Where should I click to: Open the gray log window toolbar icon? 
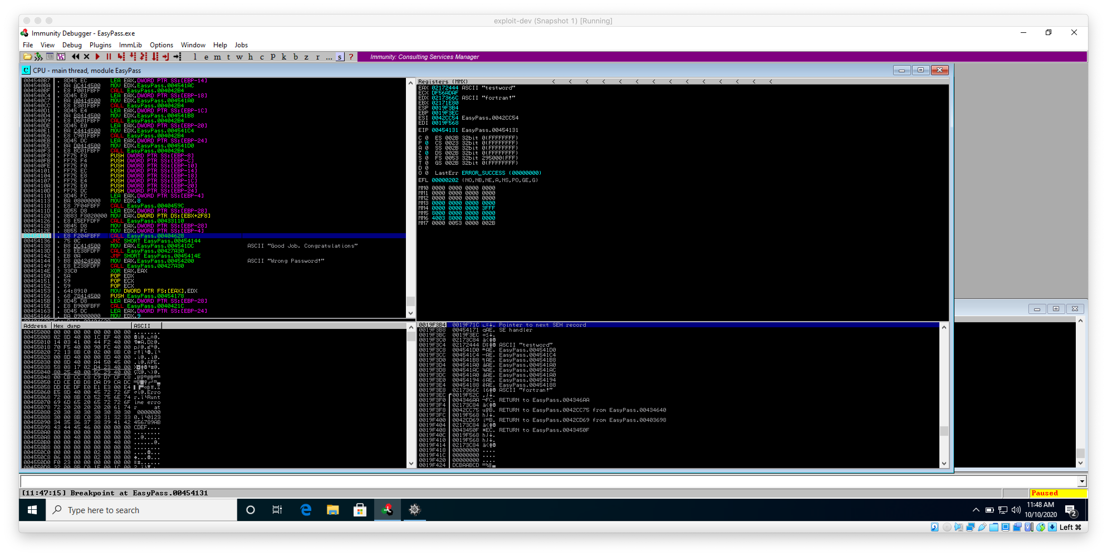50,57
